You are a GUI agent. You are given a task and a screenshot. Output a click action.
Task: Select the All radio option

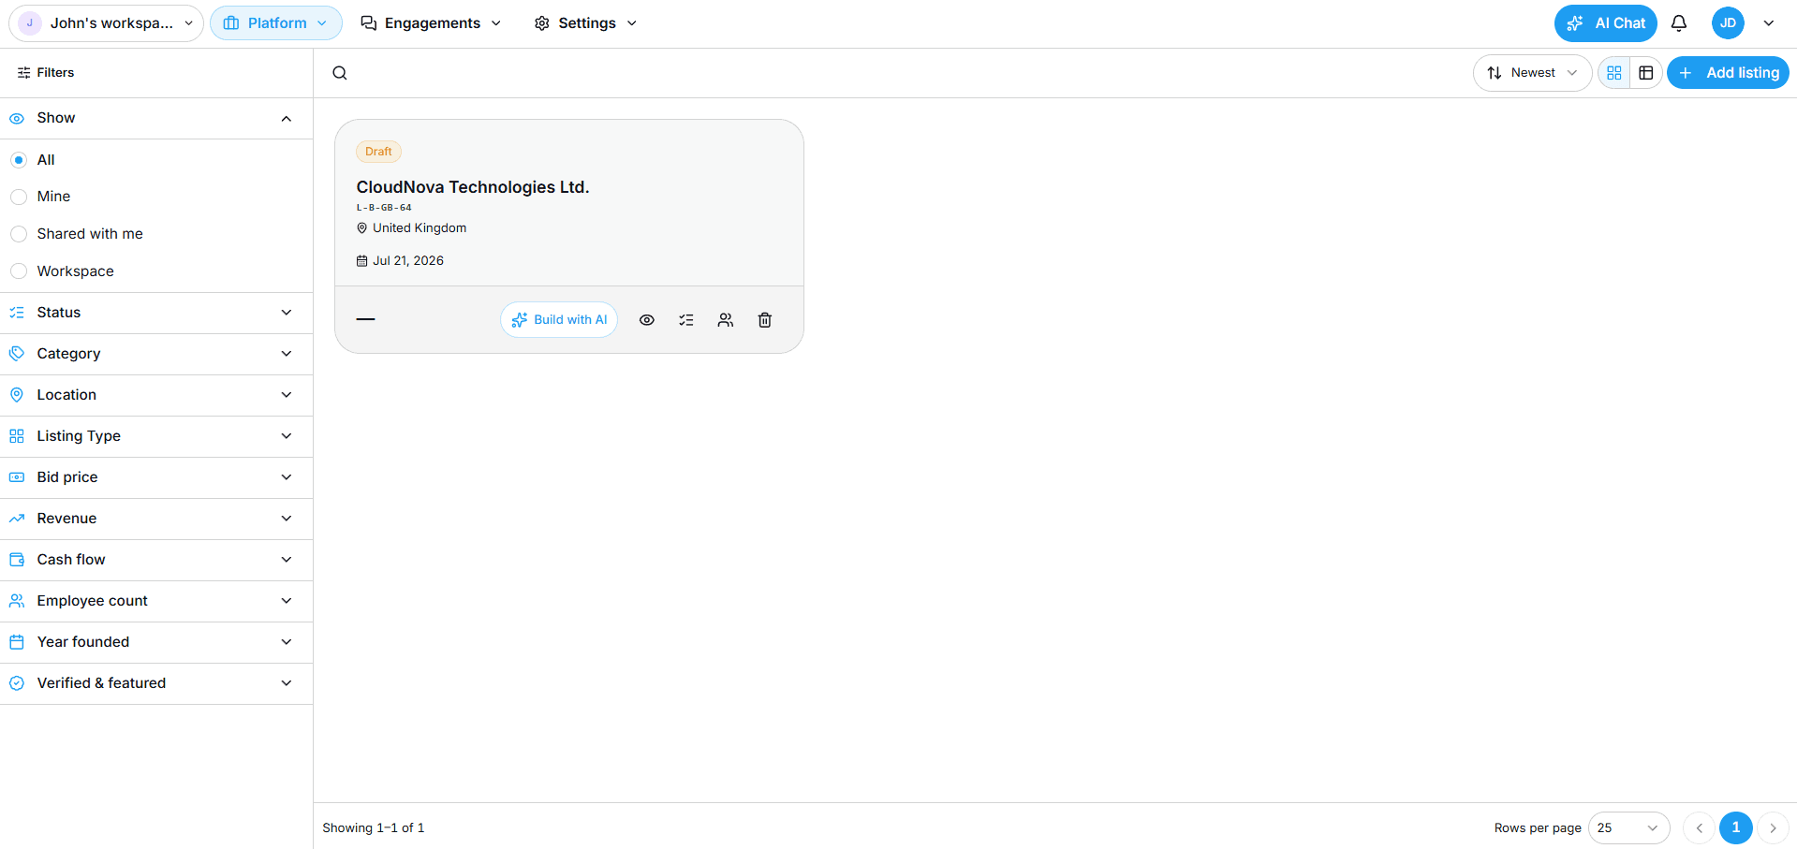[19, 160]
